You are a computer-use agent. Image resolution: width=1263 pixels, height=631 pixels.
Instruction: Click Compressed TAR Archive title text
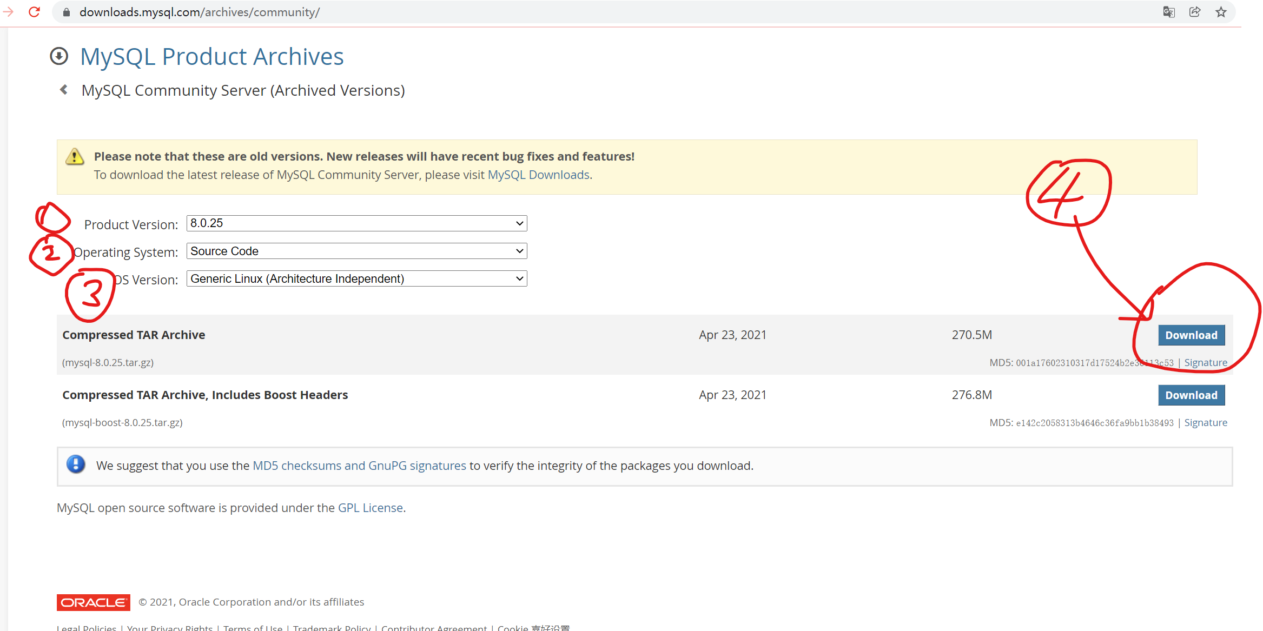point(134,335)
